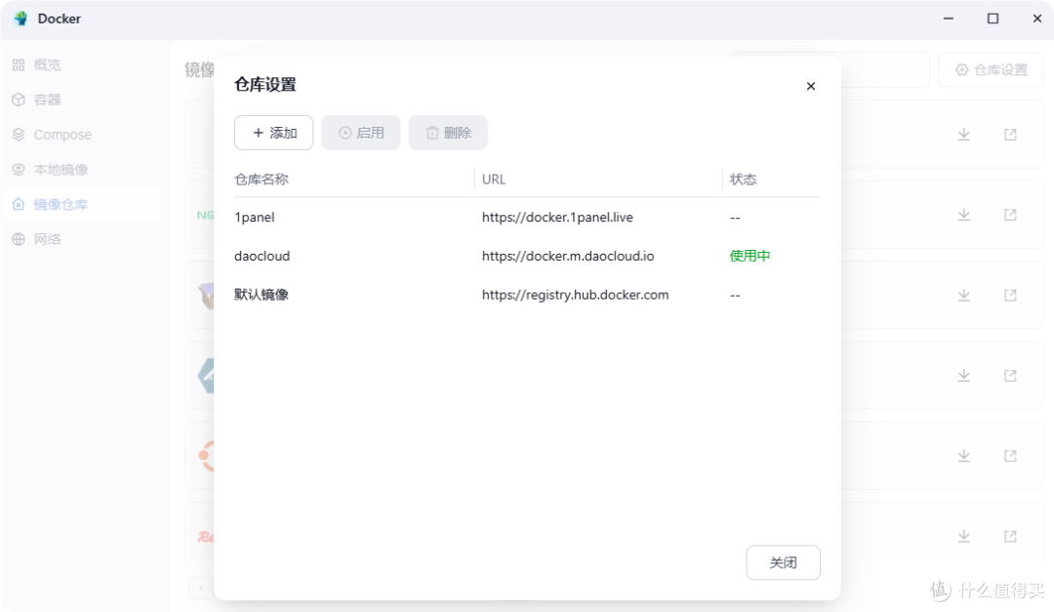Select the daocloud repository row
Image resolution: width=1054 pixels, height=612 pixels.
(262, 256)
